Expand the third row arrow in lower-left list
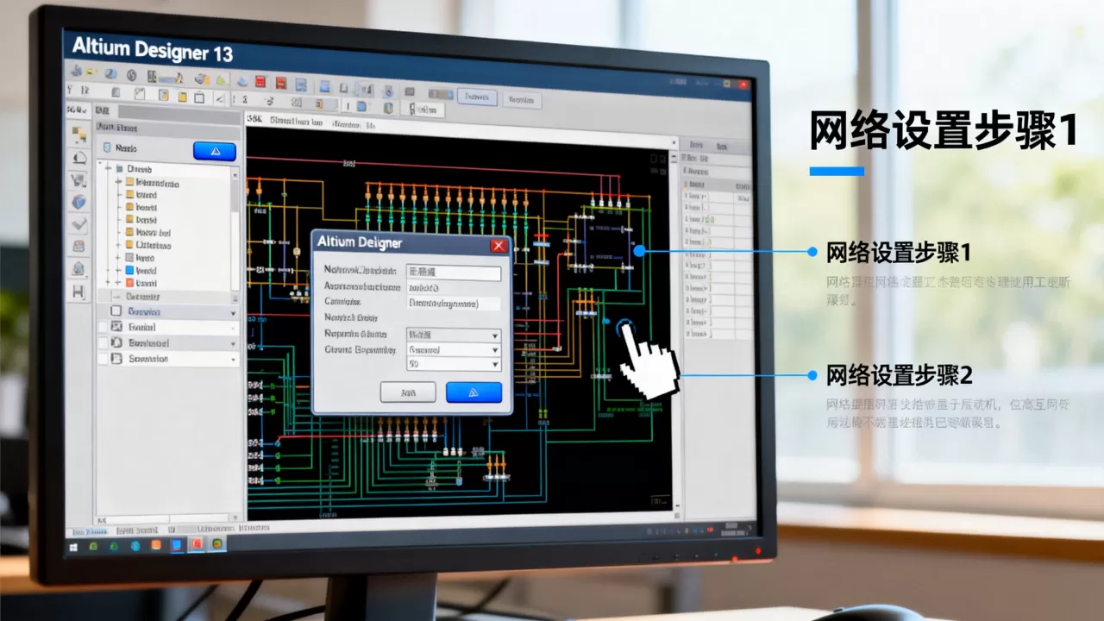Screen dimensions: 1104x621 pyautogui.click(x=233, y=343)
